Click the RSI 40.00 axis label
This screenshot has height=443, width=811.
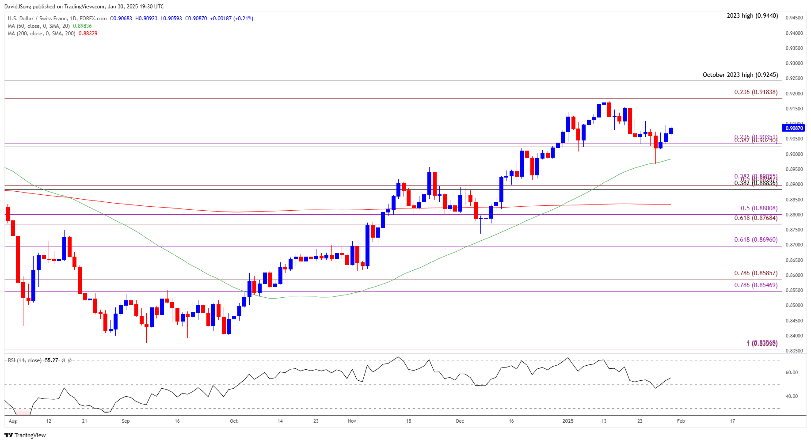[792, 396]
